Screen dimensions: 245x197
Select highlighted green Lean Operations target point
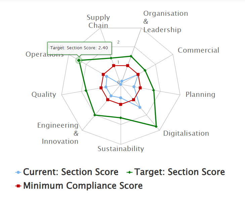point(79,60)
